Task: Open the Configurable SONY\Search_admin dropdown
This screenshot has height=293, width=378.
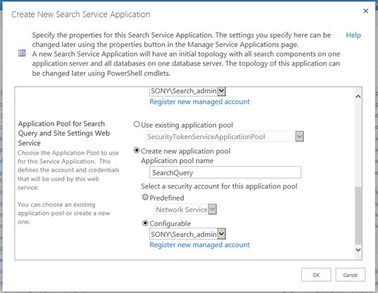Action: [x=187, y=234]
